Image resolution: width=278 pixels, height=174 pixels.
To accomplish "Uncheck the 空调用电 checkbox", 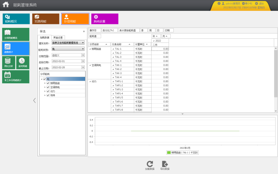I will (48, 87).
